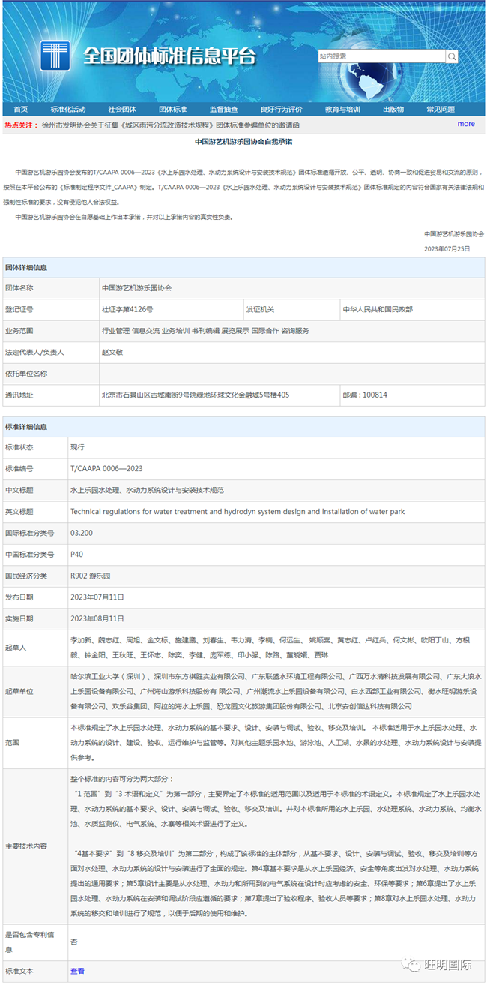Open the 团体标准 menu item
The image size is (487, 986).
click(172, 110)
